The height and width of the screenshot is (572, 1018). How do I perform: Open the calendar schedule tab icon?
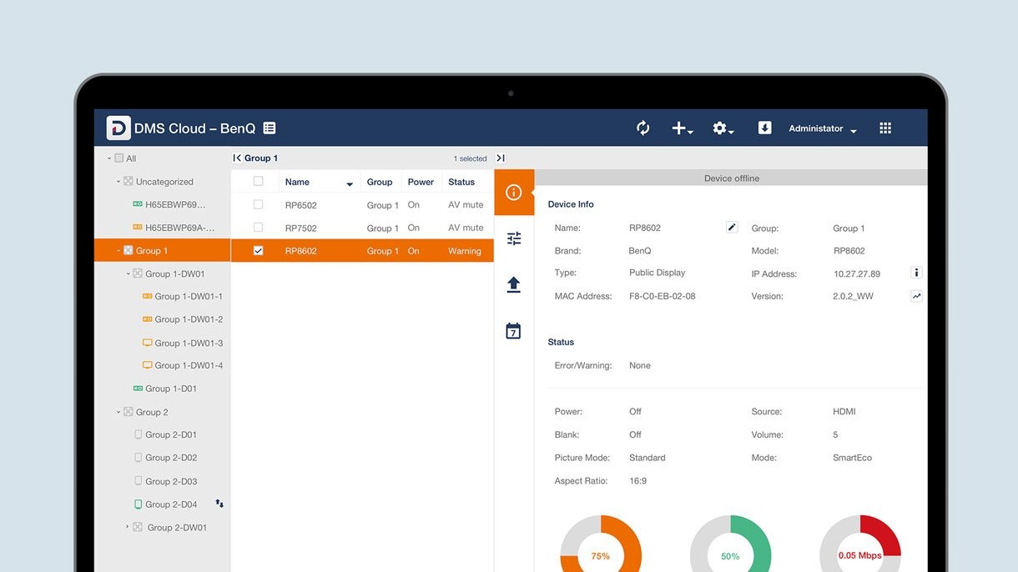coord(514,331)
